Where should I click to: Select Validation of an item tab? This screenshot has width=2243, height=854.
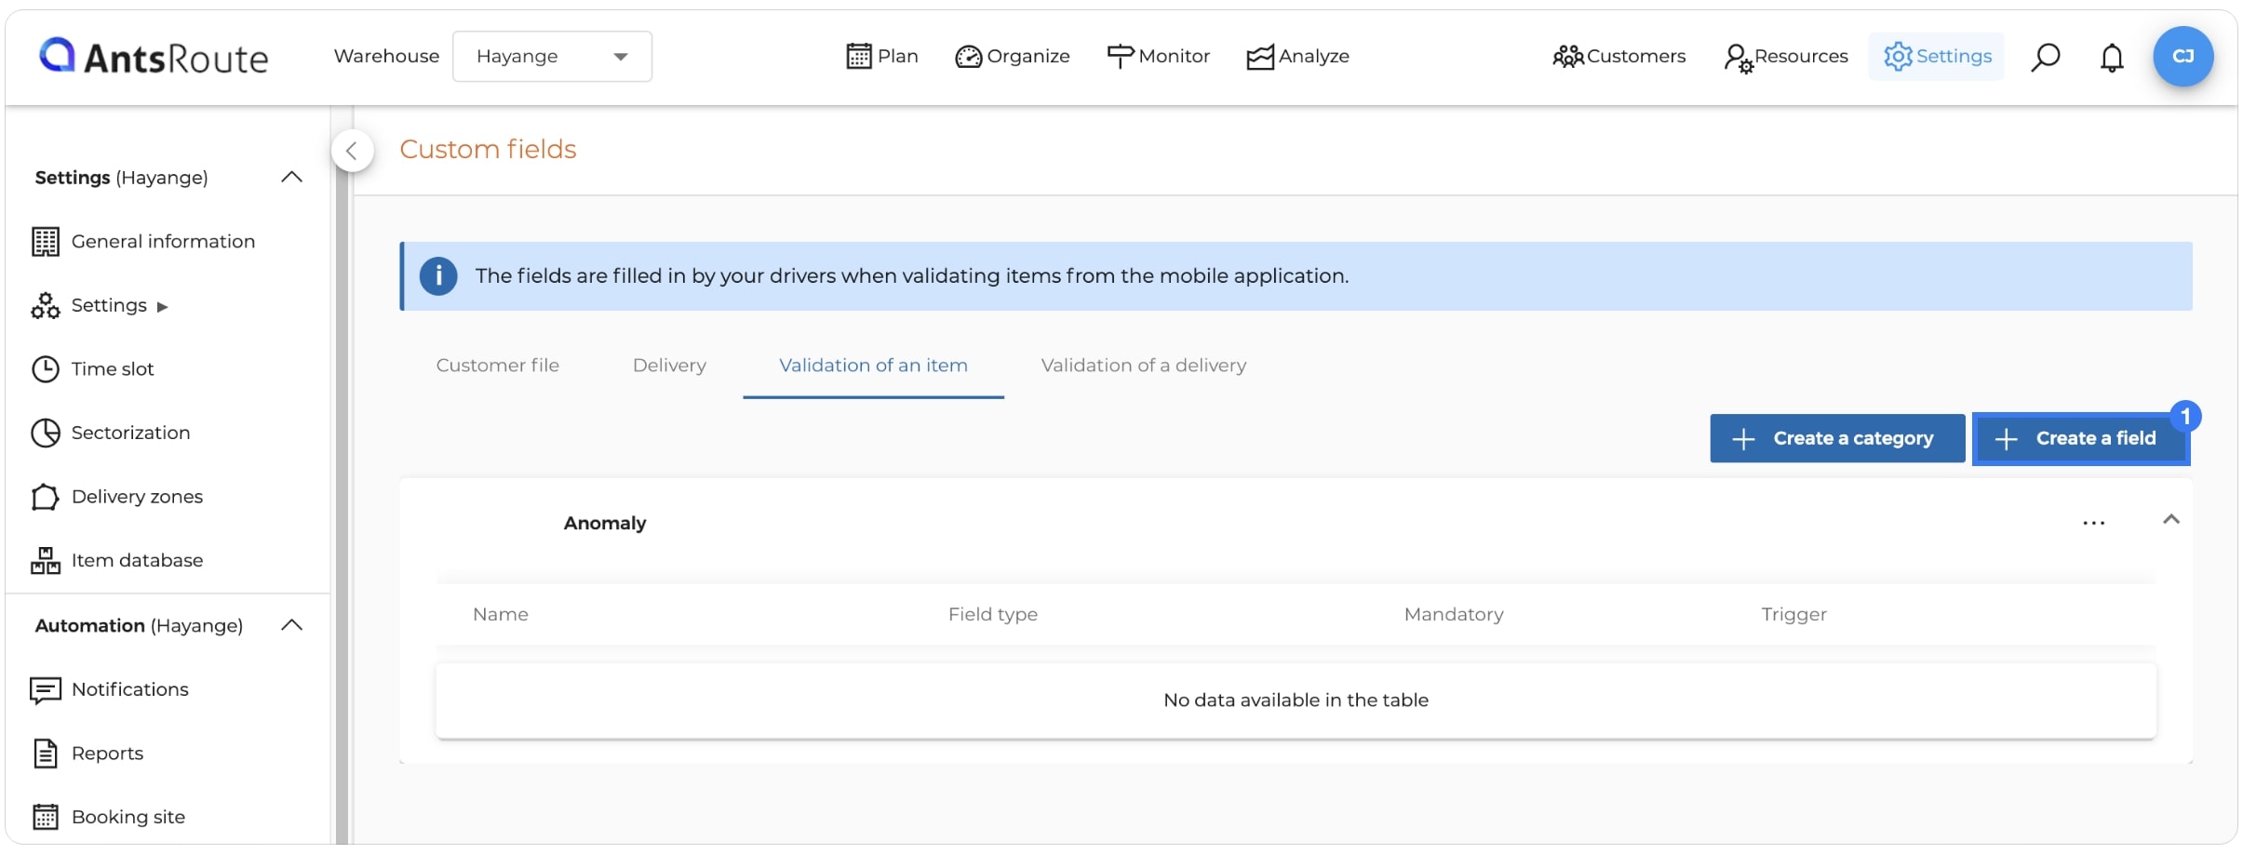pyautogui.click(x=873, y=366)
